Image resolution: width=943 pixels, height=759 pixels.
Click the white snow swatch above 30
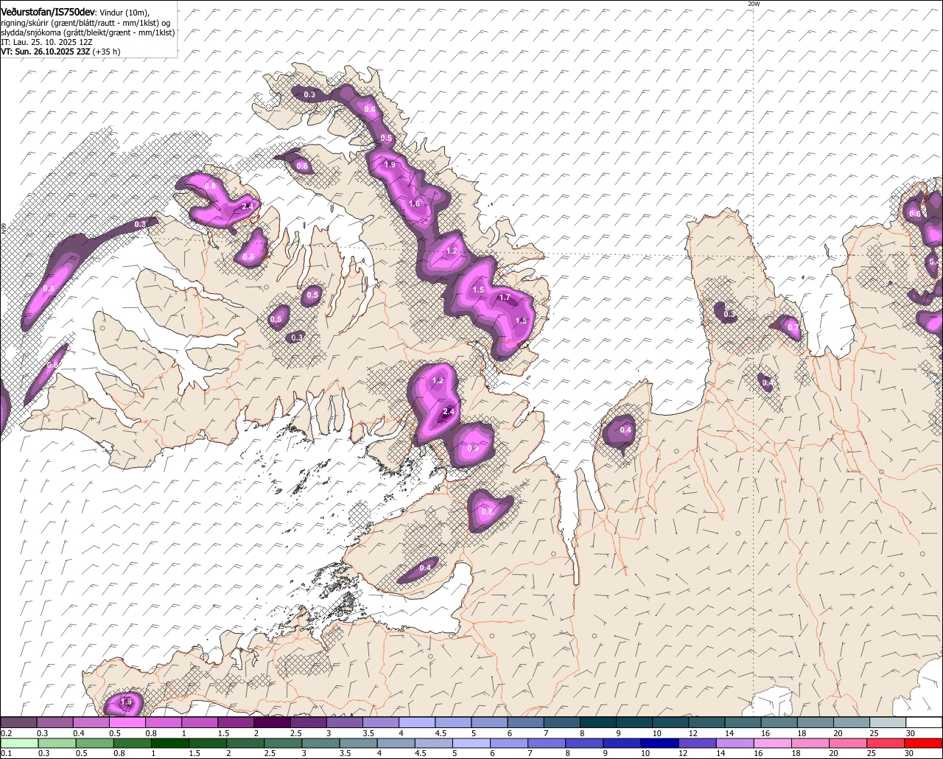coord(925,722)
